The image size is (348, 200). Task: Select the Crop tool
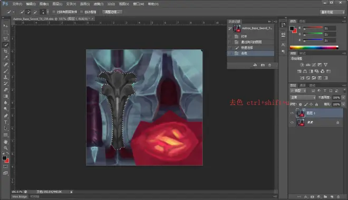click(x=6, y=51)
